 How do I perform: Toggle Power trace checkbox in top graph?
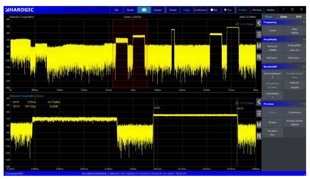point(237,24)
